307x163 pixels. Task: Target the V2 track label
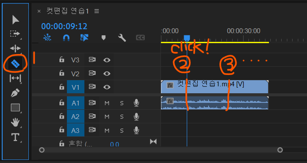[x=75, y=74]
